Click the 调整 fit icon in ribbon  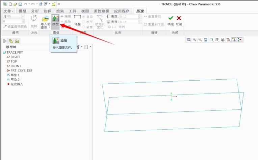point(78,21)
